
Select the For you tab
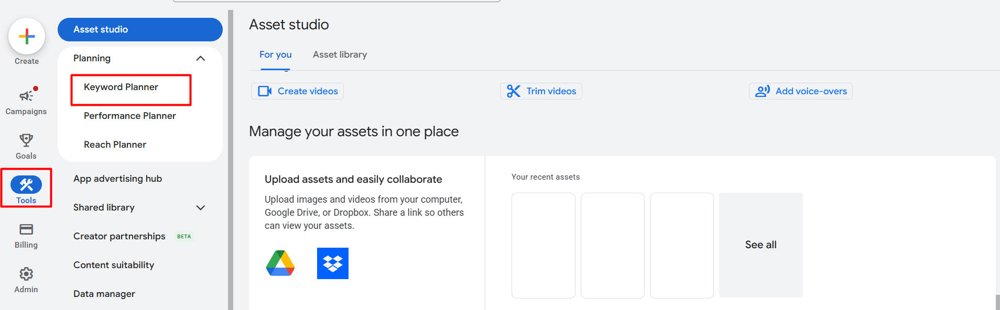(275, 54)
